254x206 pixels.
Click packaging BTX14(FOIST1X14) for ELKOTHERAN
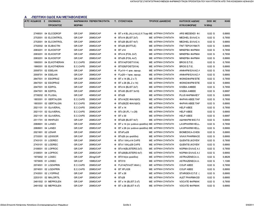point(129,62)
